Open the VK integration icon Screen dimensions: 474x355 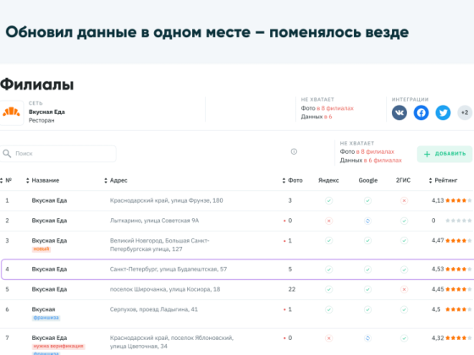coord(400,113)
